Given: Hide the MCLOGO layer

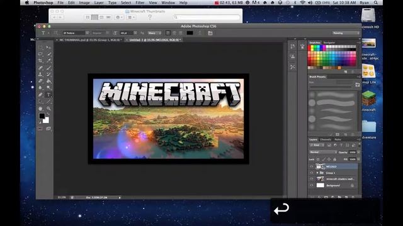Looking at the screenshot, I should click(x=312, y=166).
